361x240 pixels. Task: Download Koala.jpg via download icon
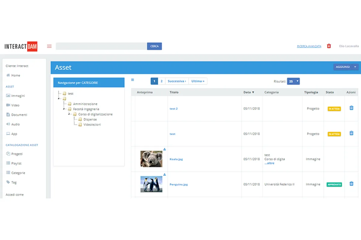pos(165,149)
